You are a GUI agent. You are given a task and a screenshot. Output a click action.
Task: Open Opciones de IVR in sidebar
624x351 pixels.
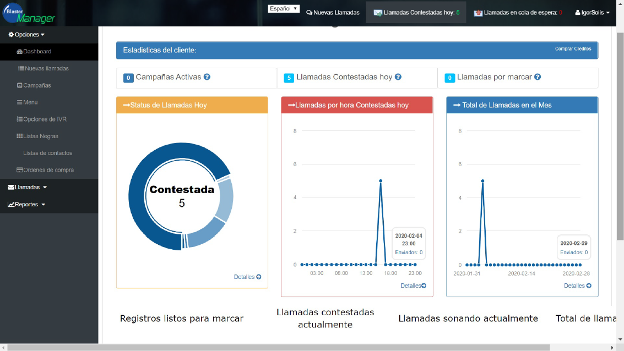click(44, 119)
